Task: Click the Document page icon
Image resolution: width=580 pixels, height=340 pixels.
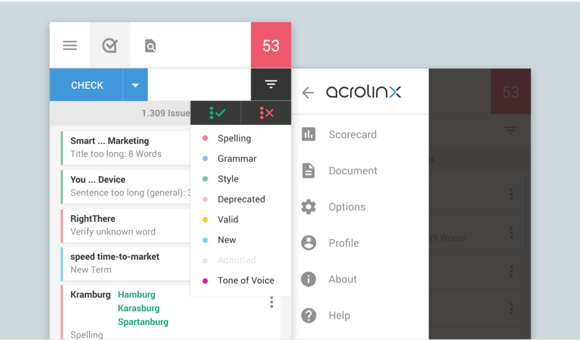Action: coord(308,171)
